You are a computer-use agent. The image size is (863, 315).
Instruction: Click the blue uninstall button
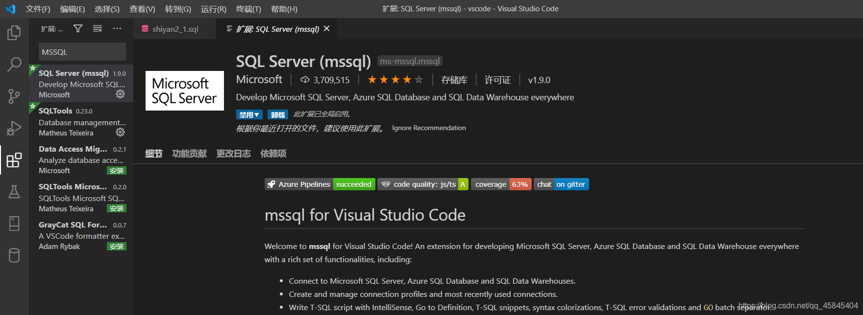click(x=277, y=115)
